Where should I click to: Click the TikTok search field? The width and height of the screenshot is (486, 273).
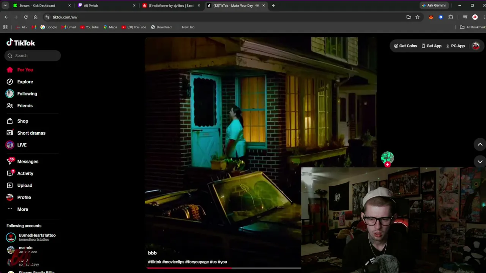click(x=33, y=56)
